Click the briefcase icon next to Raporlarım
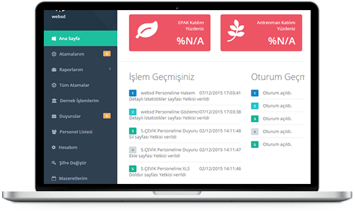Viewport: 355px width, 212px height. click(x=54, y=70)
